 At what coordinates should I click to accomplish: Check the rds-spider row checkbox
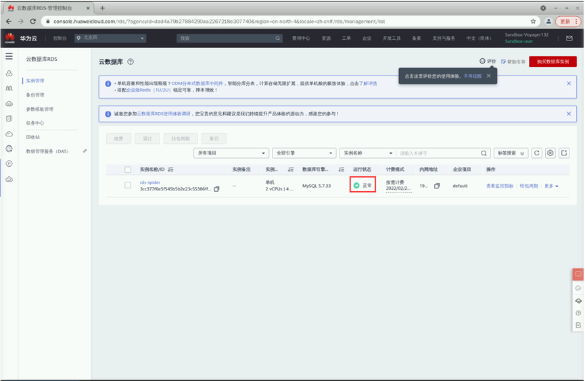click(128, 185)
